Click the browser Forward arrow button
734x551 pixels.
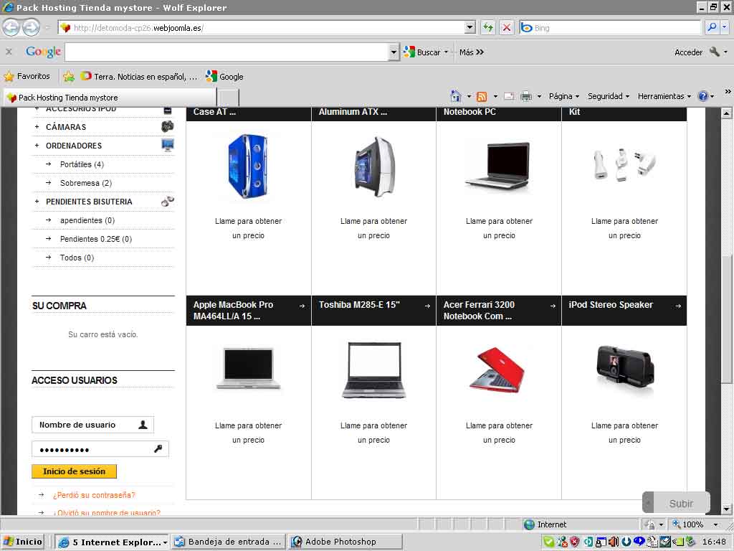pos(31,28)
